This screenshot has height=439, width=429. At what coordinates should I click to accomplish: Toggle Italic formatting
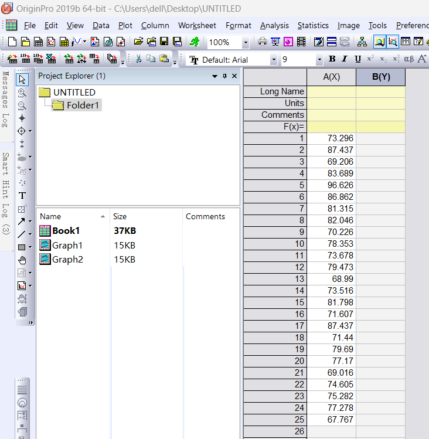tap(344, 59)
